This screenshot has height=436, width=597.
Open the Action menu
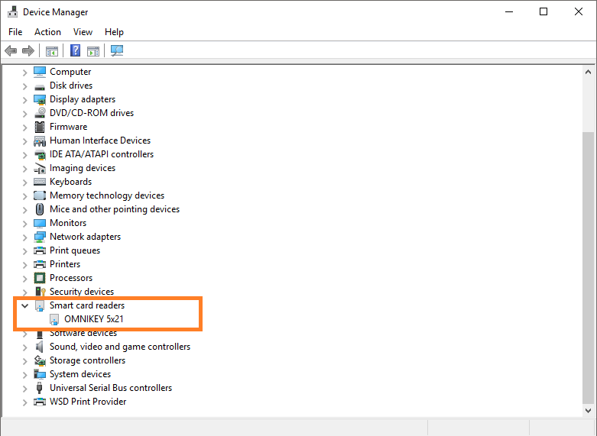(47, 32)
